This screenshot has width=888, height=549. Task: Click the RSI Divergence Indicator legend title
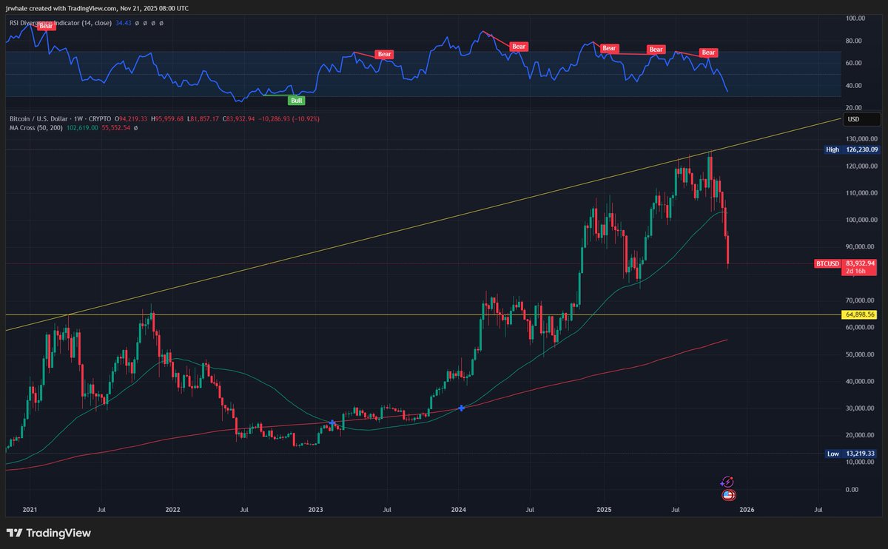60,23
